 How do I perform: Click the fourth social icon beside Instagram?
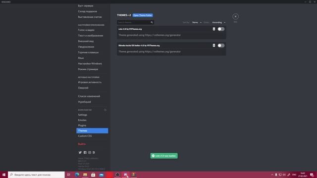click(94, 153)
